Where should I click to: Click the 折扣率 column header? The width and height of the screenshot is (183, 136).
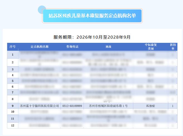click(173, 47)
